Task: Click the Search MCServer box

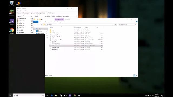Action: pos(127,25)
